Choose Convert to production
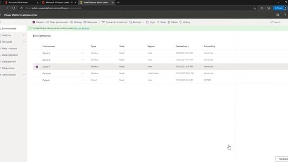This screenshot has width=288, height=162. [115, 22]
